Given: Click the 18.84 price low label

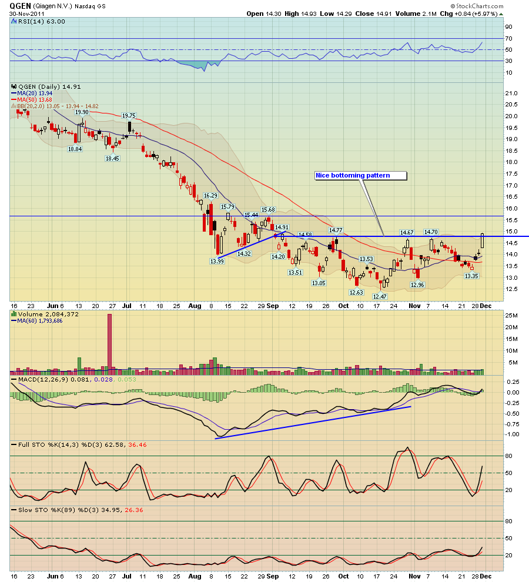Looking at the screenshot, I should point(75,149).
